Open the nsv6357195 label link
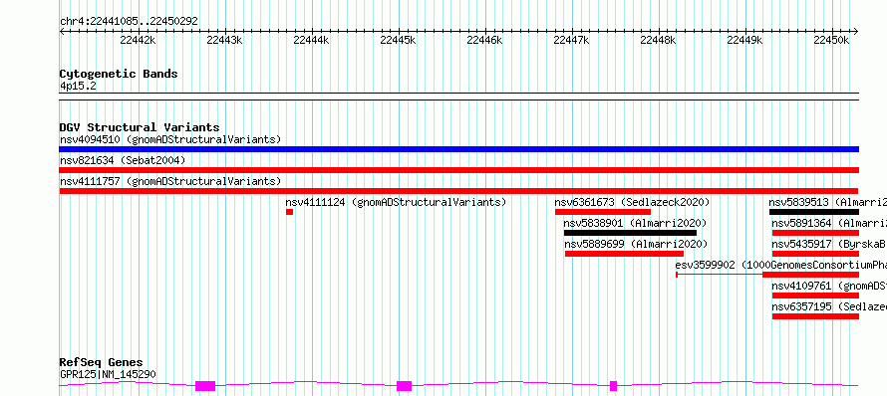The height and width of the screenshot is (396, 887). (829, 306)
